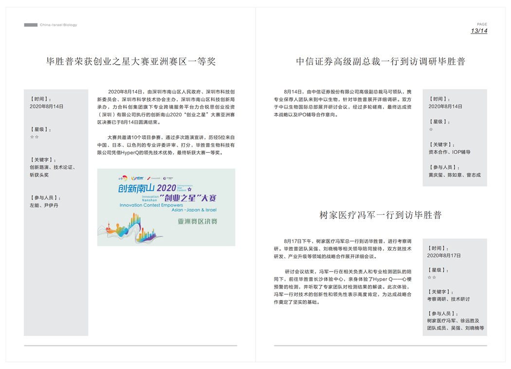Click the left sidebar date '2020年8月14日'
The width and height of the screenshot is (511, 369).
47,106
